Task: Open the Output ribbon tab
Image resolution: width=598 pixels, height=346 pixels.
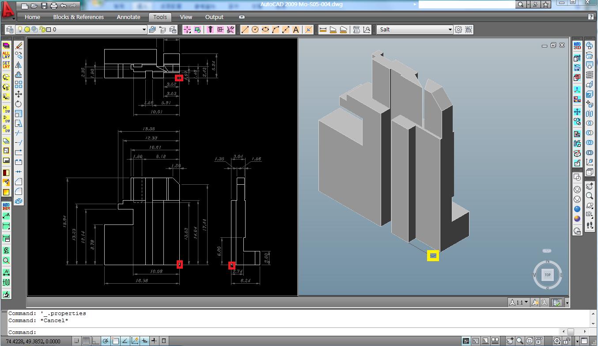Action: (214, 17)
